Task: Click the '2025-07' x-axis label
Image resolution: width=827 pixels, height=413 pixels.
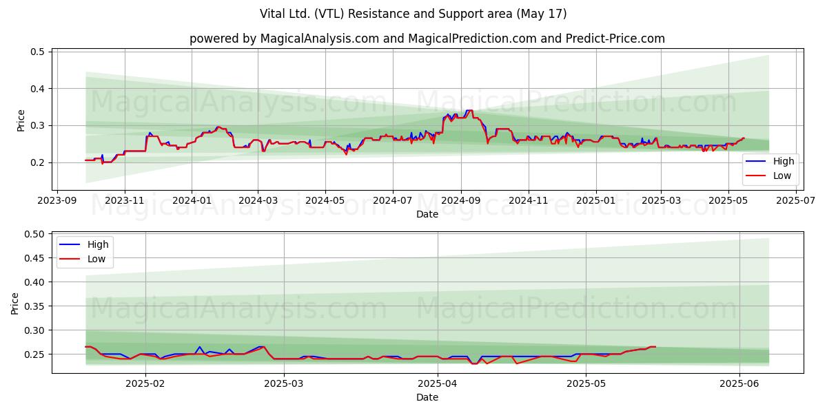Action: [x=796, y=201]
